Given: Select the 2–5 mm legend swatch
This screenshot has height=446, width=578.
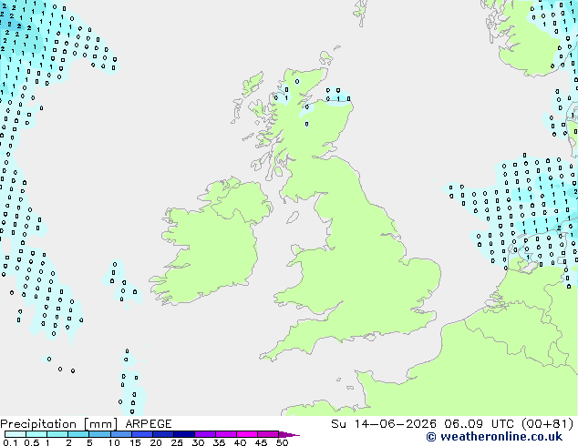Looking at the screenshot, I should pos(78,434).
